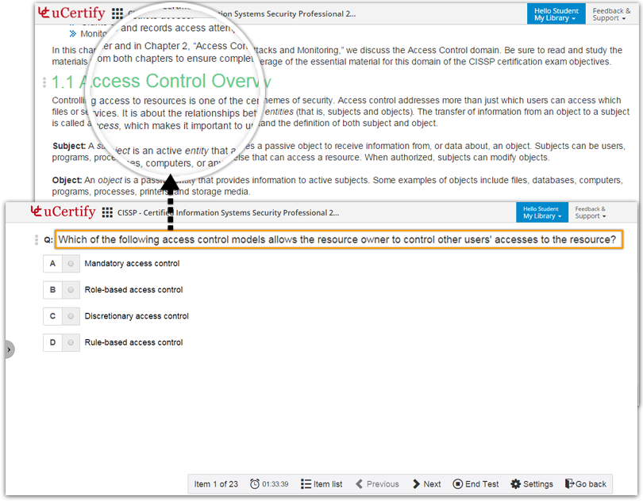Click the CISSP course title in quiz window
This screenshot has width=643, height=504.
pyautogui.click(x=229, y=213)
